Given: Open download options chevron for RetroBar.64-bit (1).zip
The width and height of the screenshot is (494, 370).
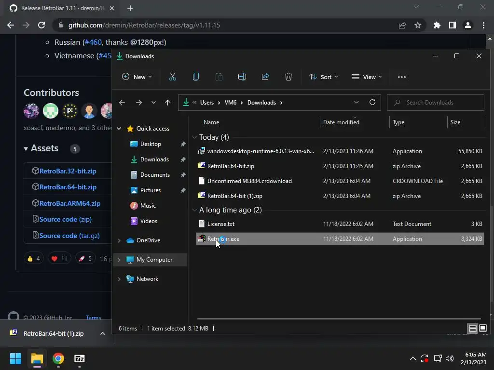Looking at the screenshot, I should pyautogui.click(x=103, y=333).
